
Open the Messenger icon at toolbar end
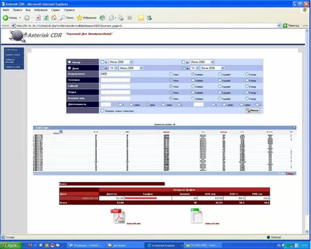tap(149, 18)
